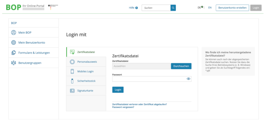Click the Passwort vergessen? link
The width and height of the screenshot is (264, 126).
(123, 107)
